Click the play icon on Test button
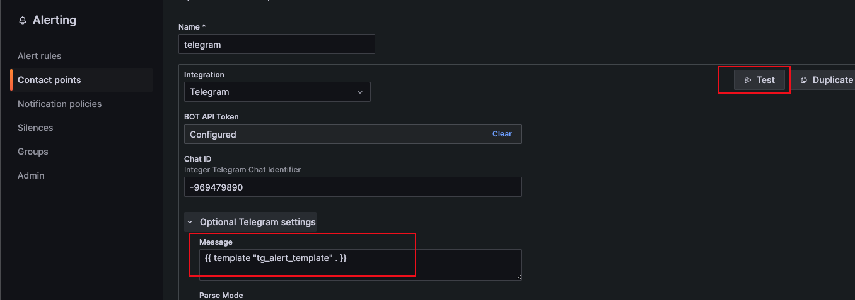The height and width of the screenshot is (300, 855). pyautogui.click(x=747, y=80)
